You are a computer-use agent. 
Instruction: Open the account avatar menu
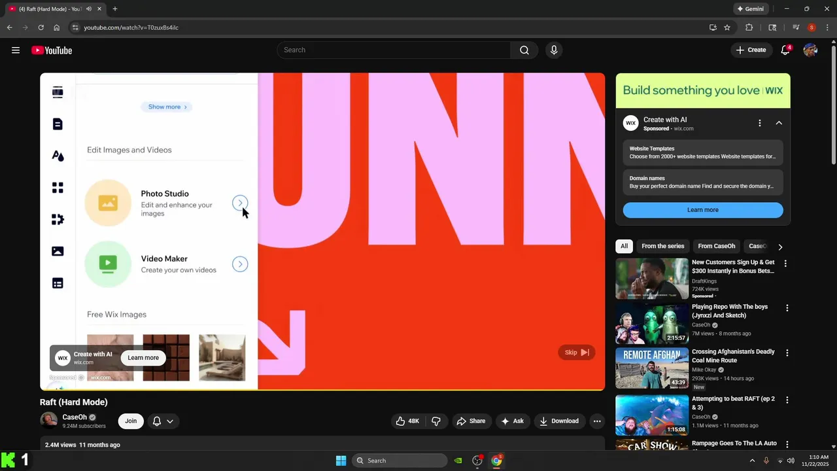point(810,50)
